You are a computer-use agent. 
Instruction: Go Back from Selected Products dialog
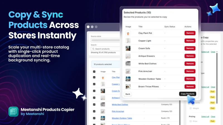[128, 94]
